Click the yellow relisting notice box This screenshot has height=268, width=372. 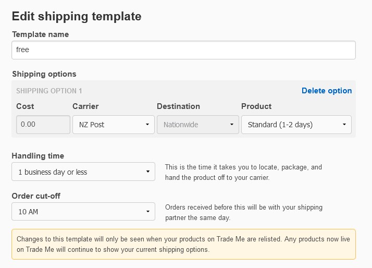coord(183,244)
